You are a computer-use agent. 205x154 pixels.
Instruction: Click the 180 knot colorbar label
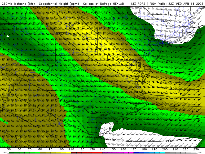[144, 149]
